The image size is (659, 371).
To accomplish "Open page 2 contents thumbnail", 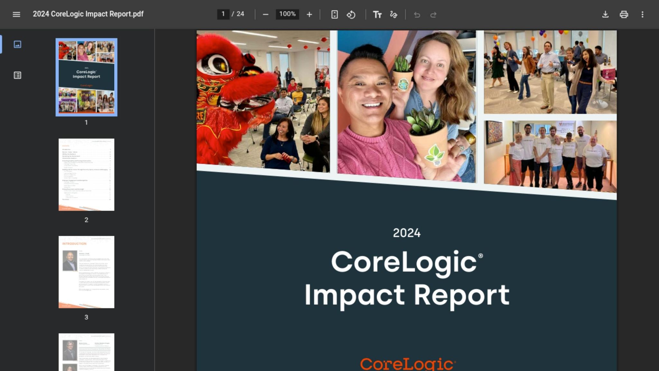I will tap(86, 175).
